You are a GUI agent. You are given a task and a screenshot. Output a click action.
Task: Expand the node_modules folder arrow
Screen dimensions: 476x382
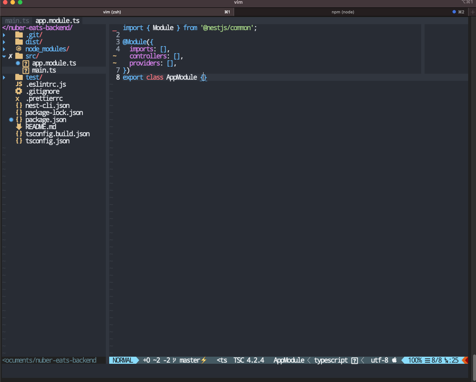point(4,49)
